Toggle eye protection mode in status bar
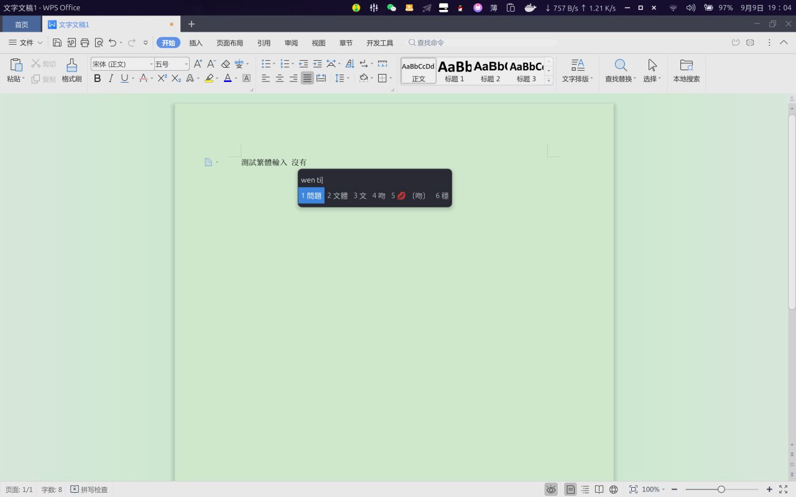The image size is (796, 497). tap(551, 490)
